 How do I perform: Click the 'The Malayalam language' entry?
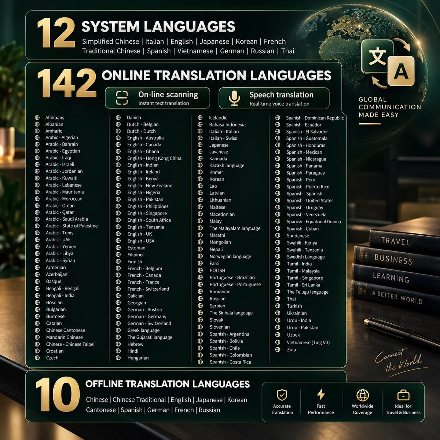click(x=235, y=228)
